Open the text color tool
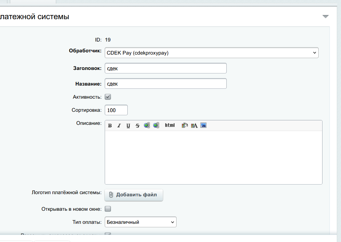This screenshot has width=341, height=242. pos(194,125)
